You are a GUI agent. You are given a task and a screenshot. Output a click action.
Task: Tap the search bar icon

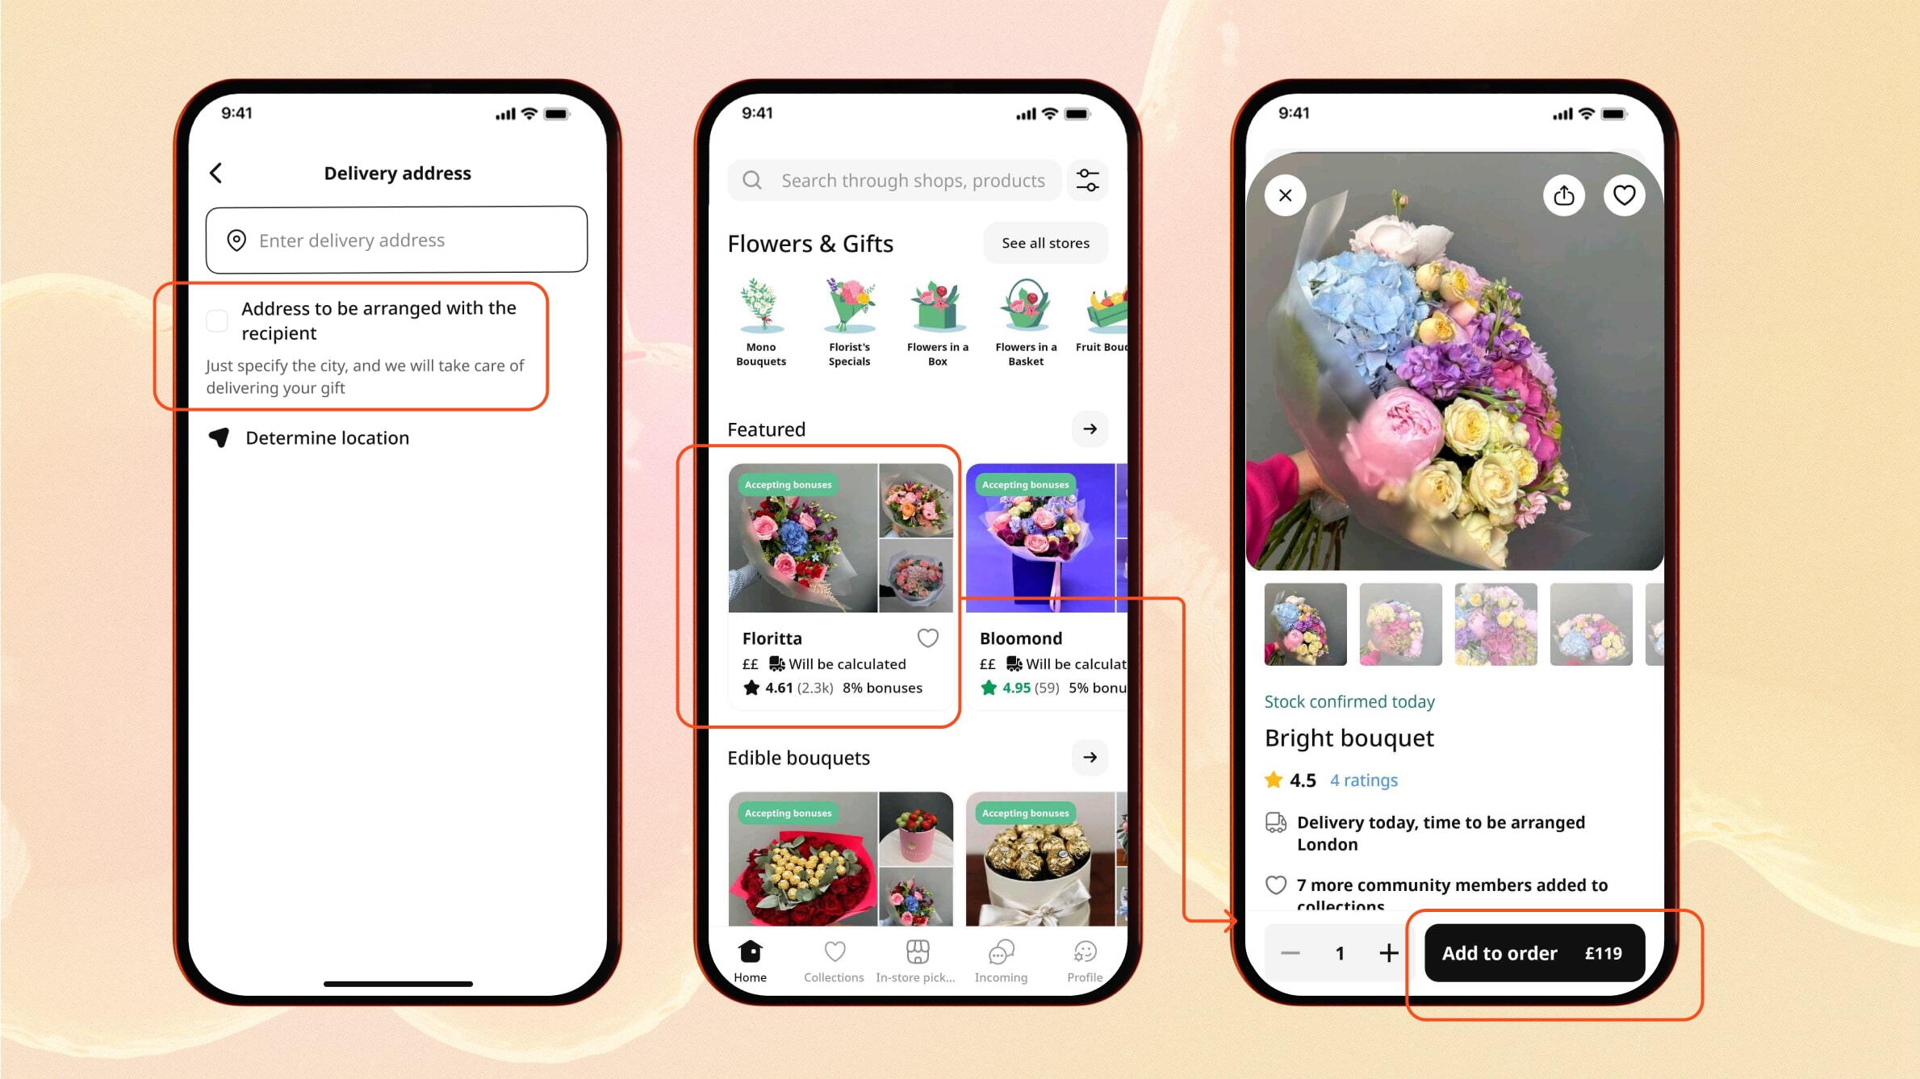pos(751,181)
